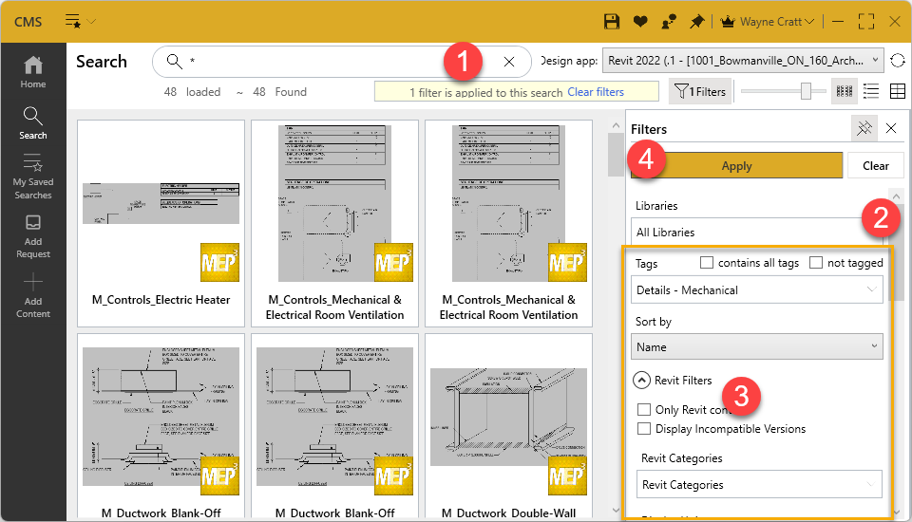The image size is (912, 522).
Task: Click the Apply filters button
Action: (736, 165)
